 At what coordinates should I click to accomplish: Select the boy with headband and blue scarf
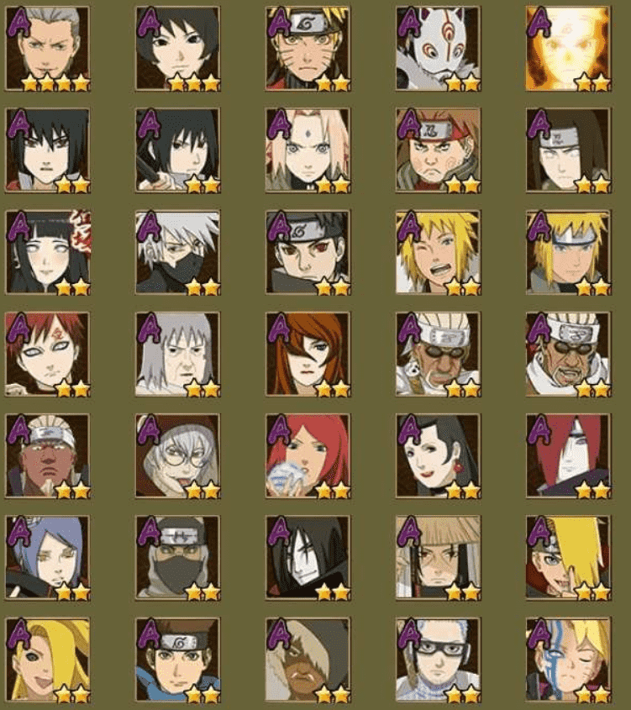coord(178,660)
